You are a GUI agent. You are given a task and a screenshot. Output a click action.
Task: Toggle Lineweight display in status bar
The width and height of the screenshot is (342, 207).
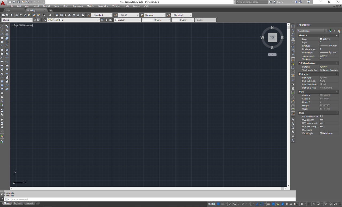269,204
